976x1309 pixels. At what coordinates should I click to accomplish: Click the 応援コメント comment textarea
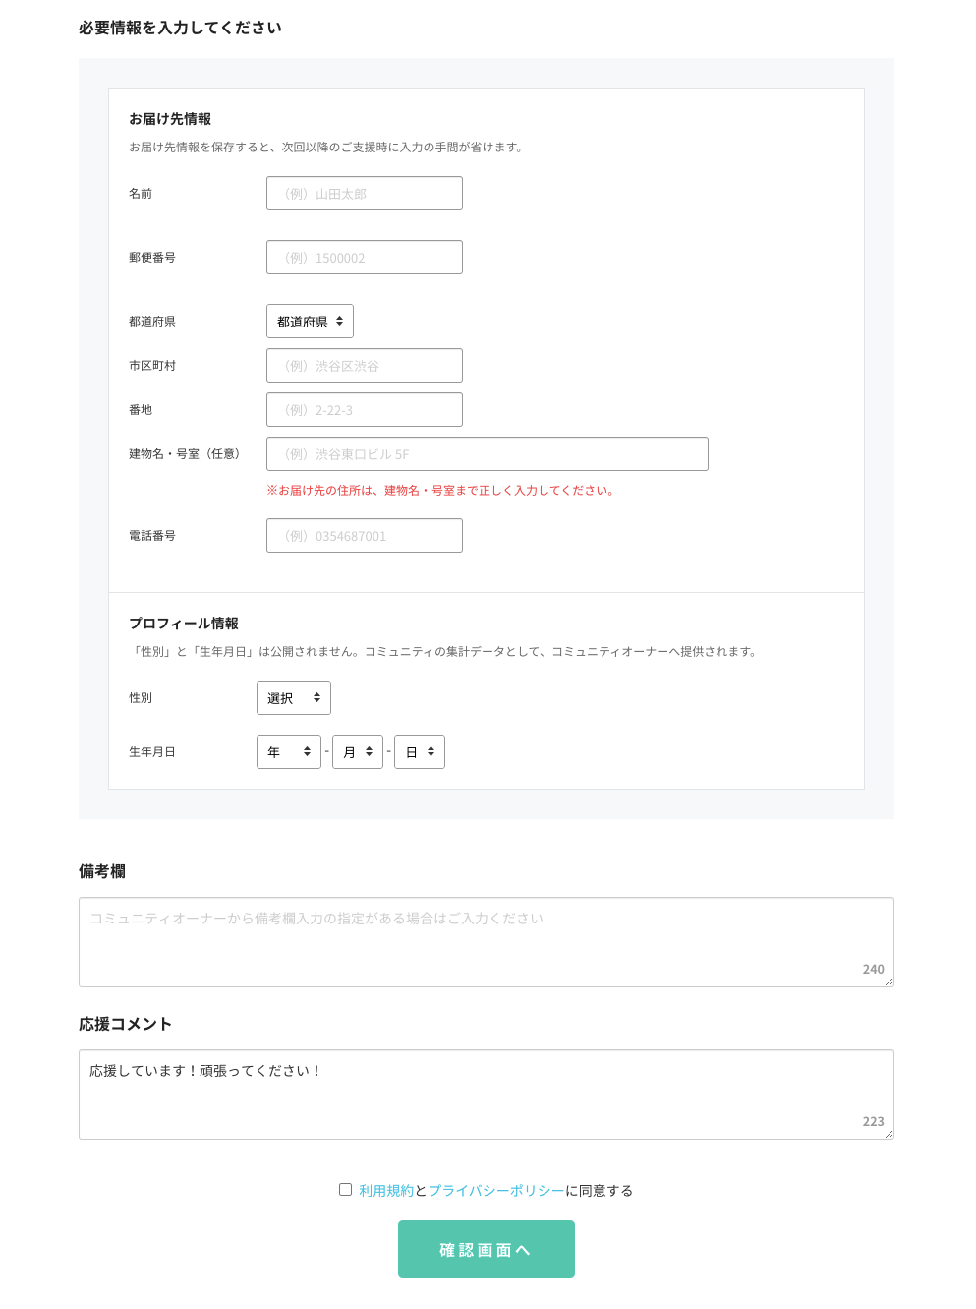point(486,1095)
